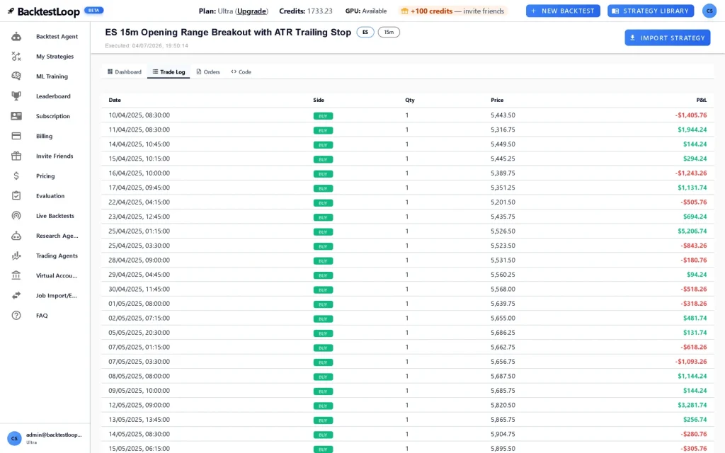Viewport: 725px width, 453px height.
Task: Click the Invite Friends gift icon
Action: (16, 156)
